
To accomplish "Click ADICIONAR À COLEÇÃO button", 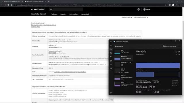I will click(x=141, y=17).
